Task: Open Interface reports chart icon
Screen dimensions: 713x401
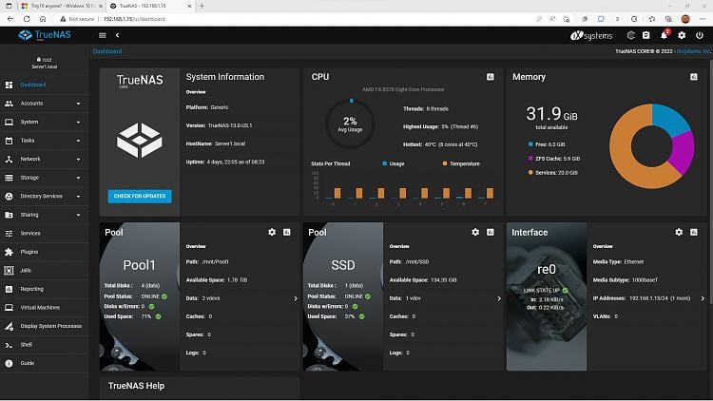Action: 694,232
